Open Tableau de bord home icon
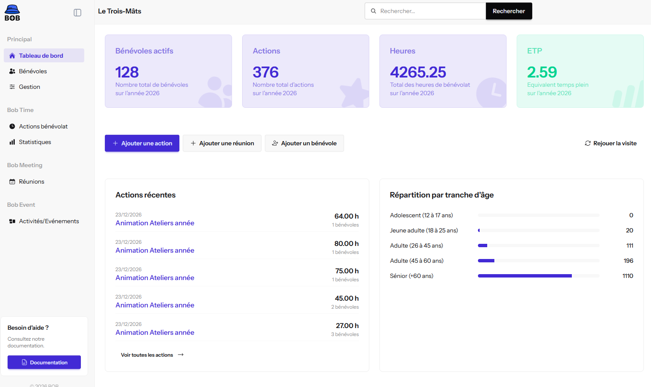Viewport: 651px width, 387px height. coord(12,56)
